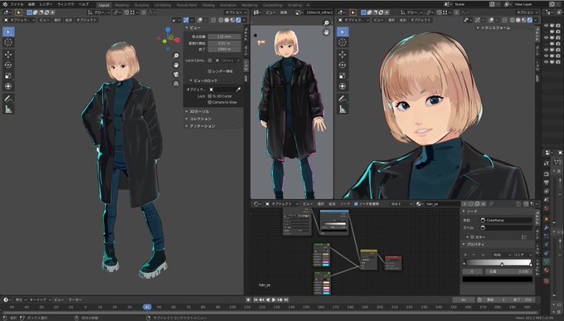Select the Scale tool in left viewport
The width and height of the screenshot is (564, 321).
coord(8,75)
